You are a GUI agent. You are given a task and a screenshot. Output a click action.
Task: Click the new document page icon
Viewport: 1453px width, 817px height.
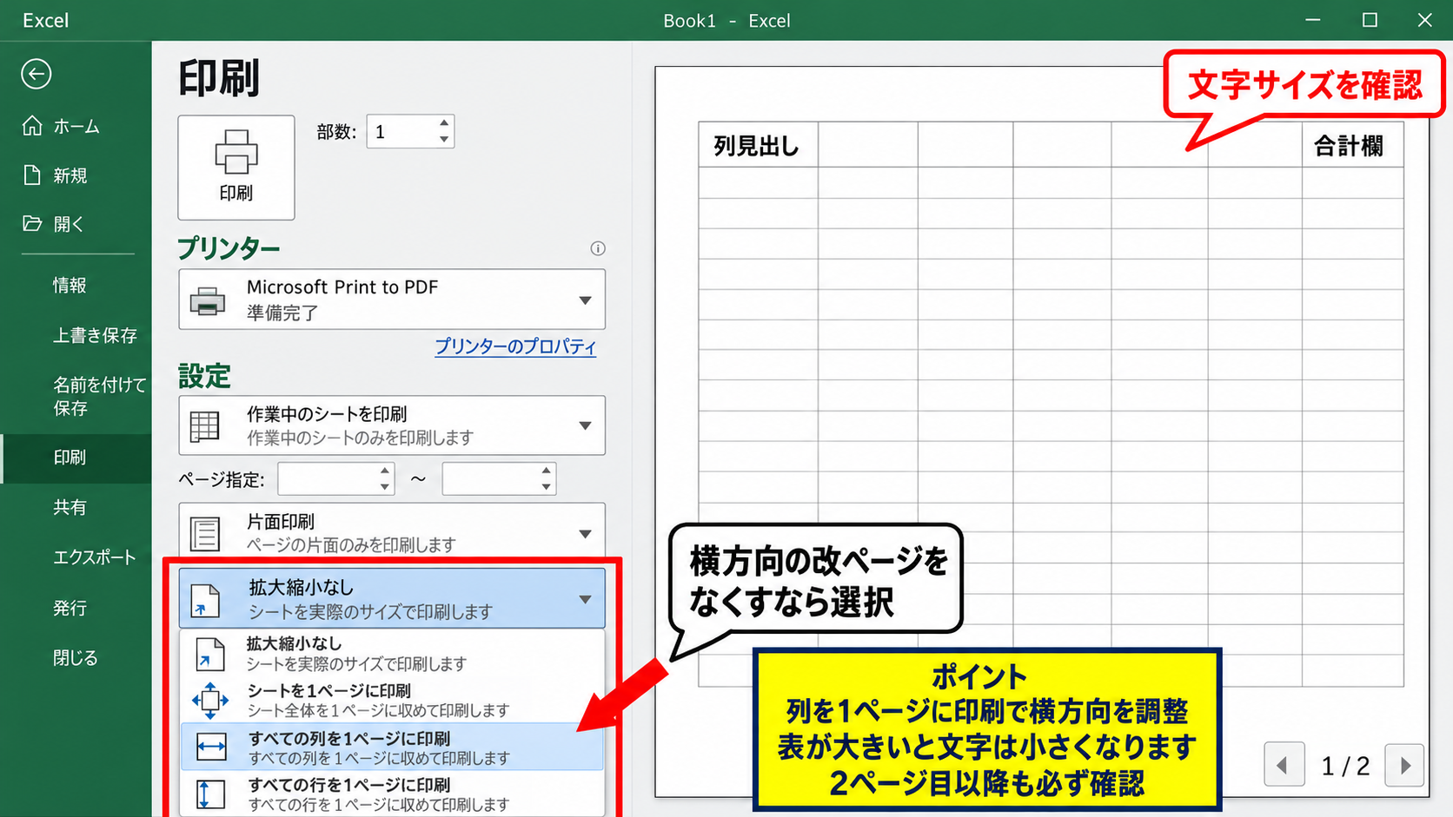pyautogui.click(x=32, y=175)
